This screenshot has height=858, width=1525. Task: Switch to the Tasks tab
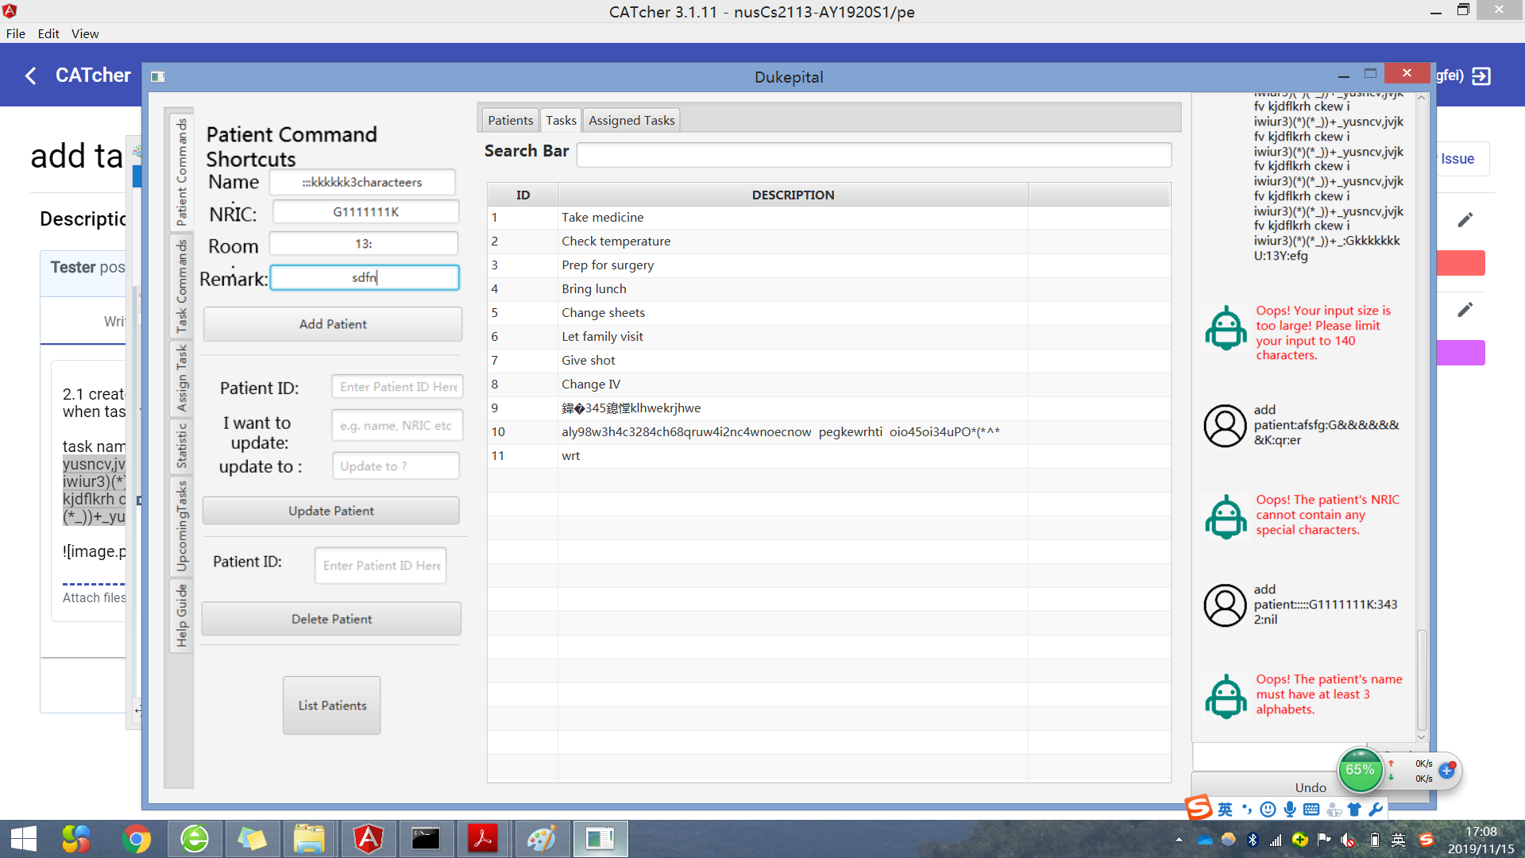(561, 121)
